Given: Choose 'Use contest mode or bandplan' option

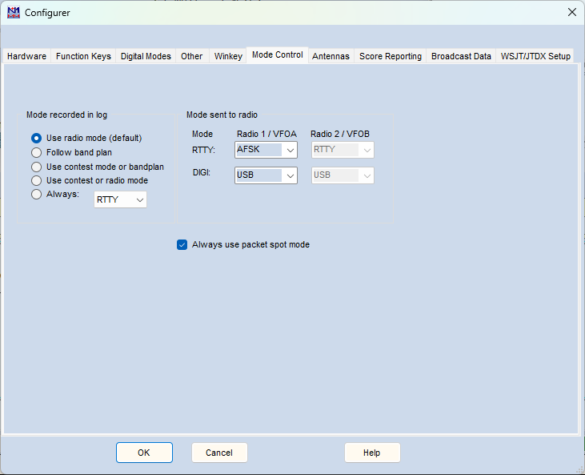Looking at the screenshot, I should (37, 167).
